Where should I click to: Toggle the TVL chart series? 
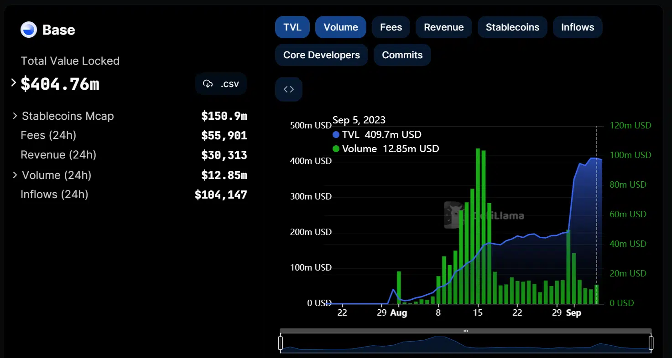[292, 27]
